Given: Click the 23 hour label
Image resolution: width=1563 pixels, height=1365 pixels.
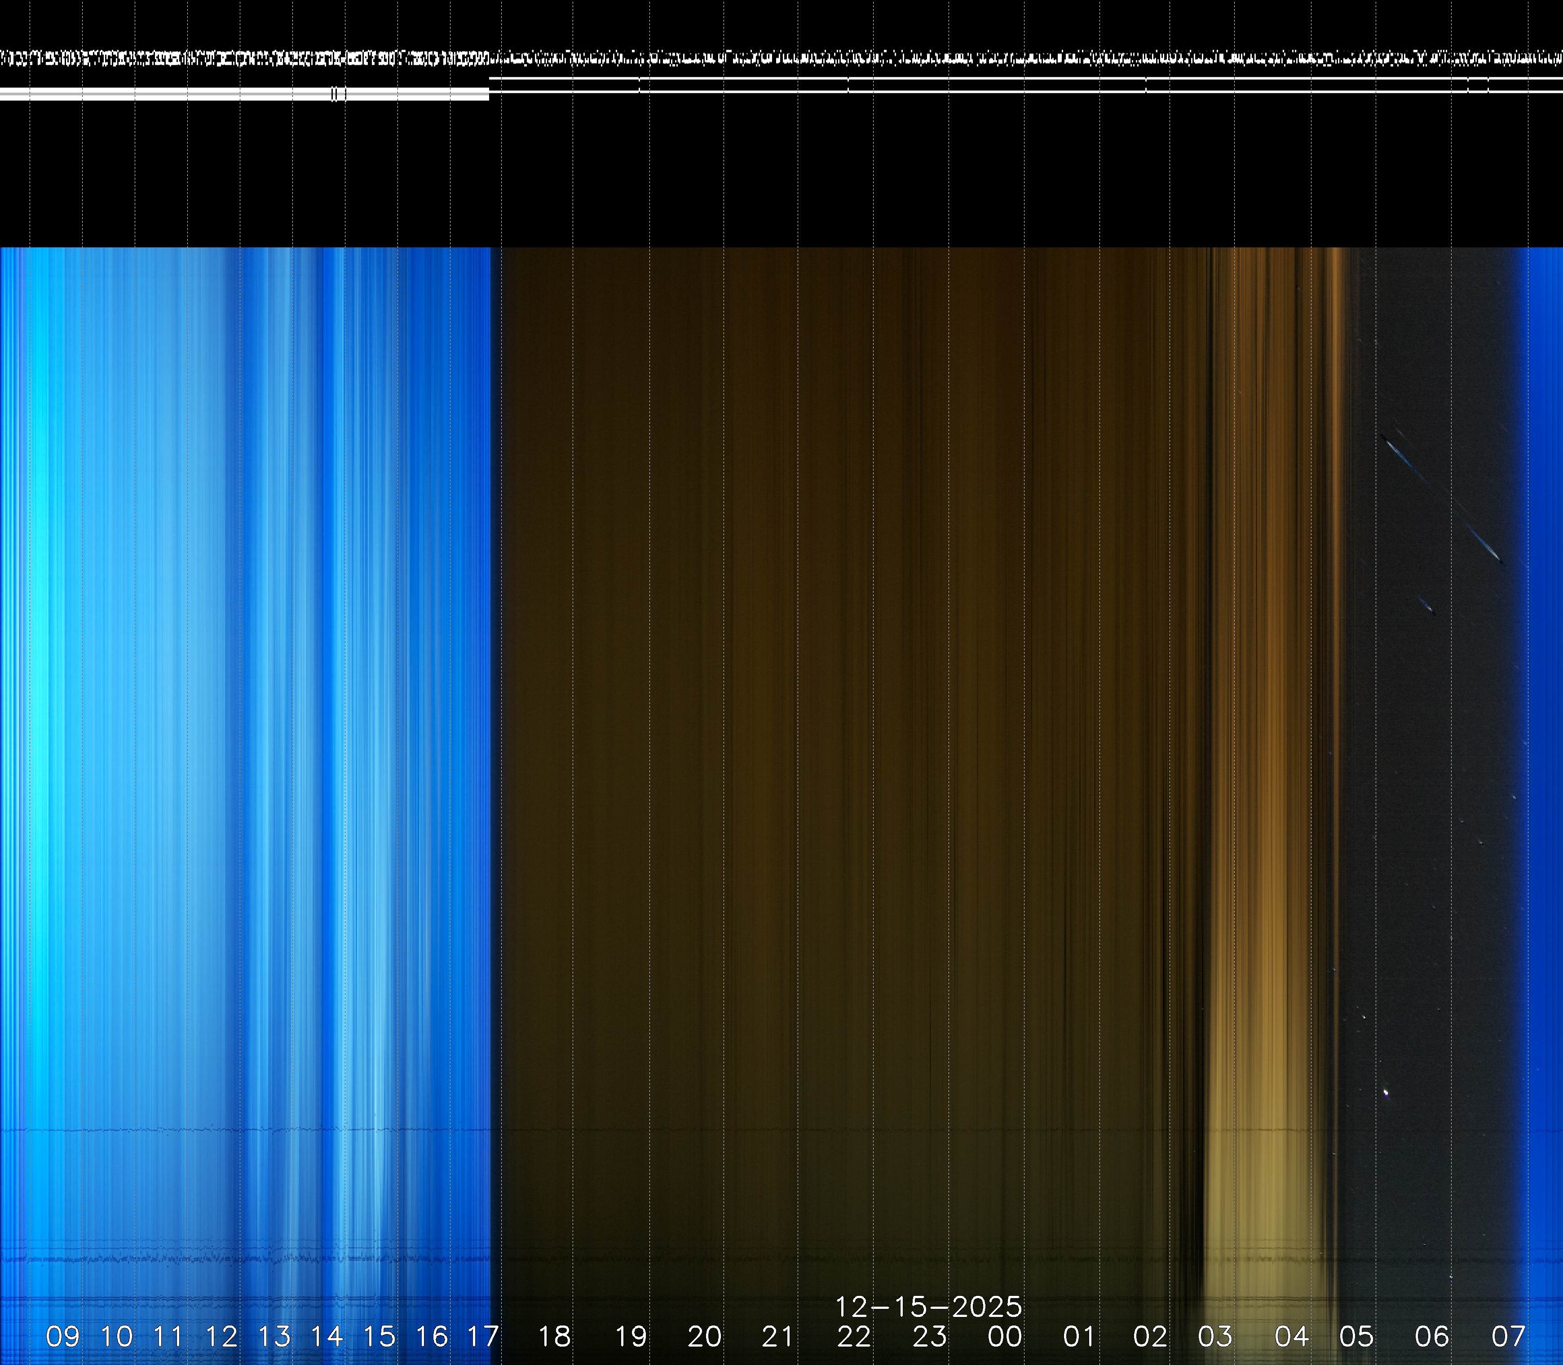Looking at the screenshot, I should point(929,1336).
